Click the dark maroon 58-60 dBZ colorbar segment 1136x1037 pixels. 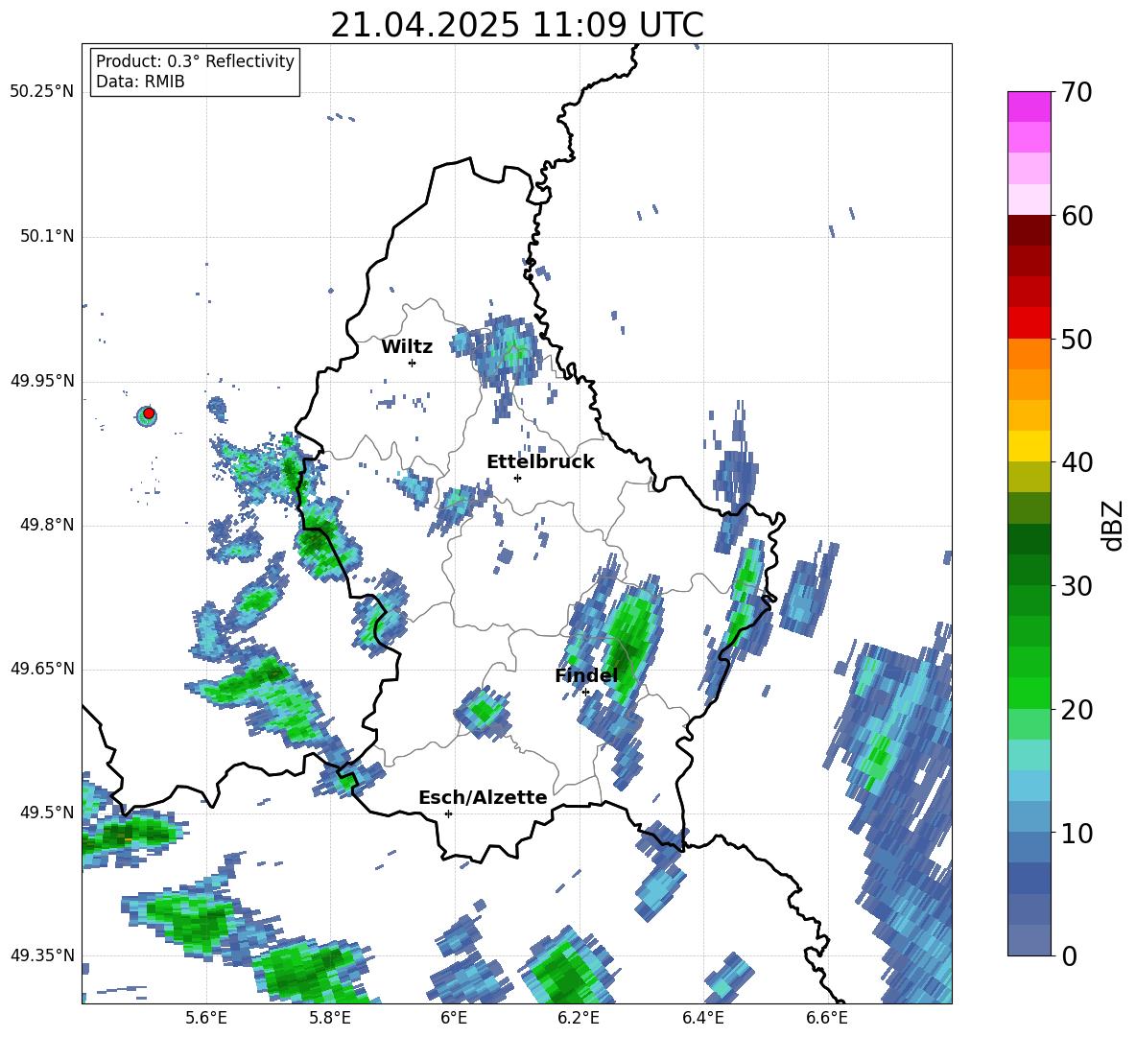1029,231
